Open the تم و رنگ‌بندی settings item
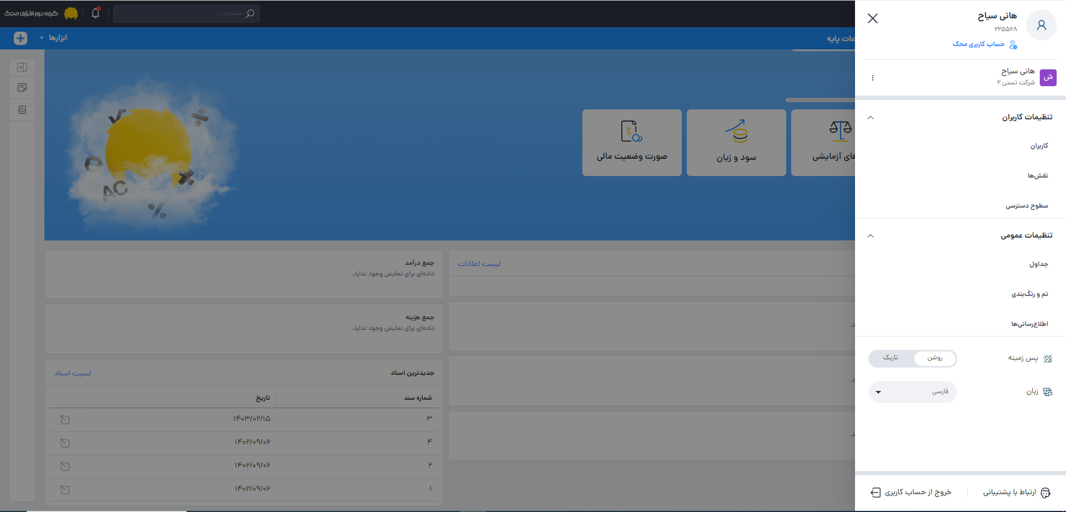Image resolution: width=1066 pixels, height=512 pixels. click(x=1029, y=294)
